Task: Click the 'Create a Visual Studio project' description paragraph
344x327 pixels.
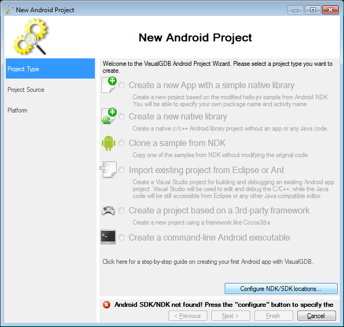Action: pos(233,189)
